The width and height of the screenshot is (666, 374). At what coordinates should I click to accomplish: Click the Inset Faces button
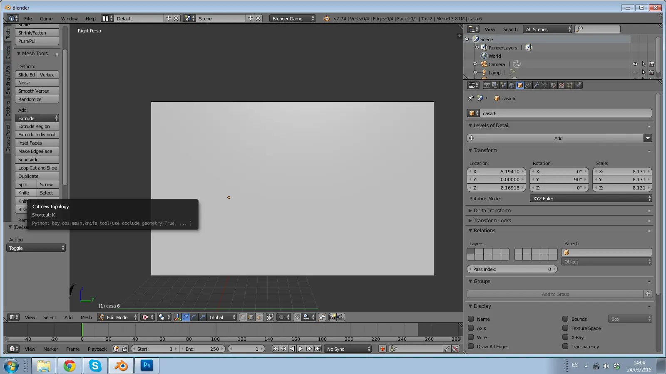pos(37,143)
